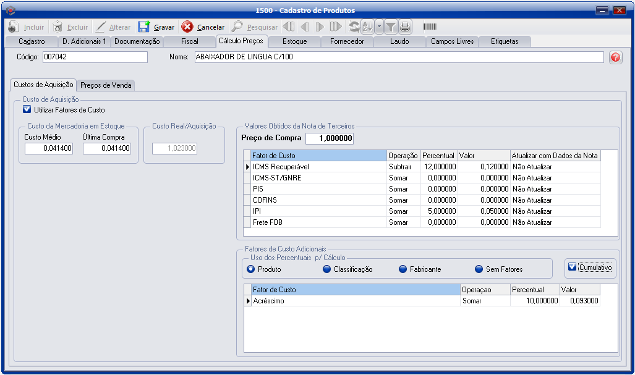635x375 pixels.
Task: Click the Preço de Compra field
Action: tap(329, 138)
